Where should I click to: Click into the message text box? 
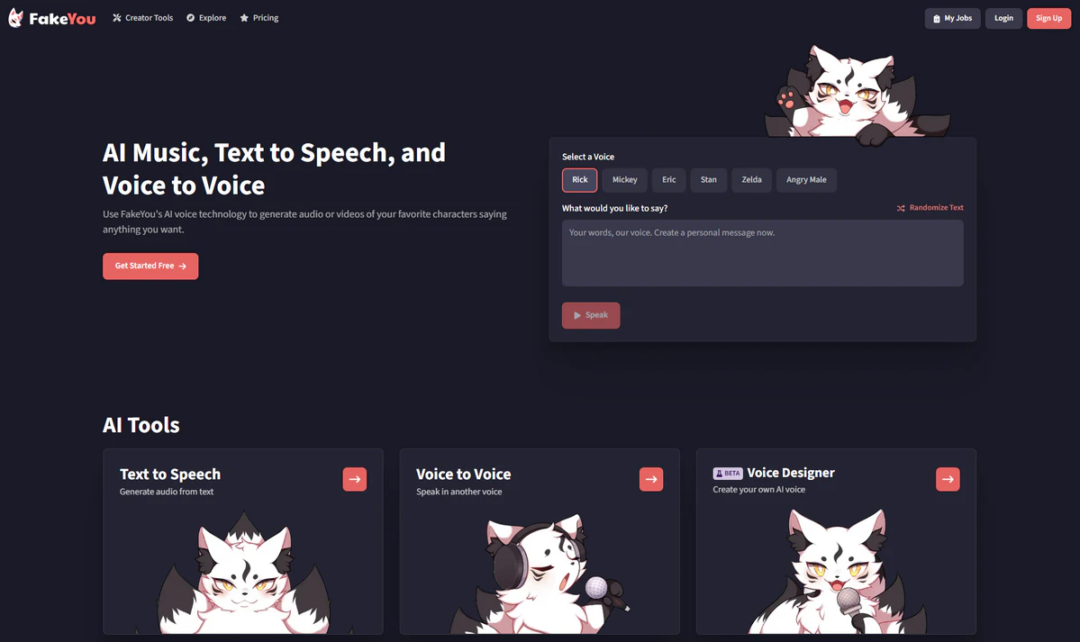point(762,253)
